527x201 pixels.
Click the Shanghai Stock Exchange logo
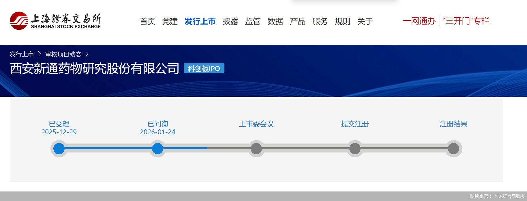click(x=55, y=21)
